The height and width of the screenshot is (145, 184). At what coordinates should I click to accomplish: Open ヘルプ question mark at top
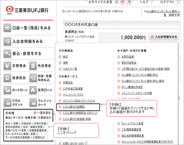[146, 2]
